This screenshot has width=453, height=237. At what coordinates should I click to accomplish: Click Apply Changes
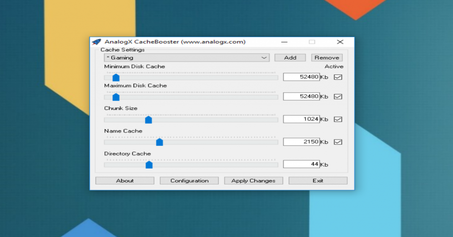click(253, 181)
